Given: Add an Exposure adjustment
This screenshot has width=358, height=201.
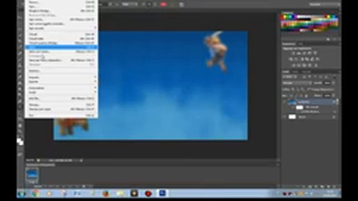Looking at the screenshot, I should 310,53.
